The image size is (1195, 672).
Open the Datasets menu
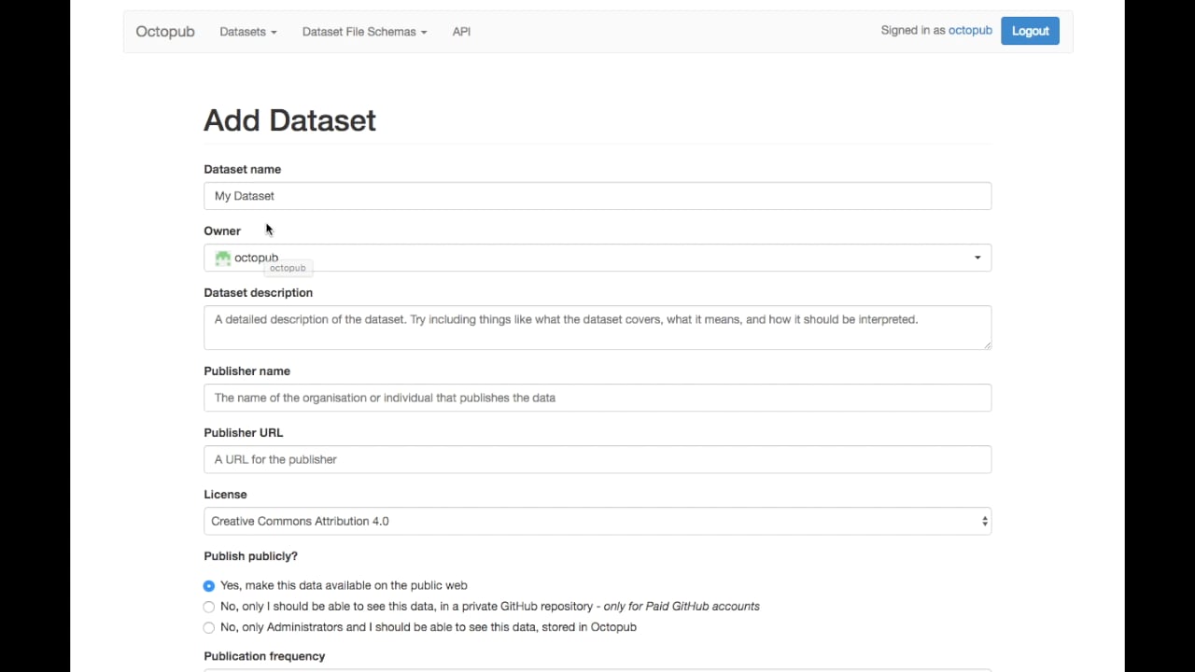coord(248,32)
